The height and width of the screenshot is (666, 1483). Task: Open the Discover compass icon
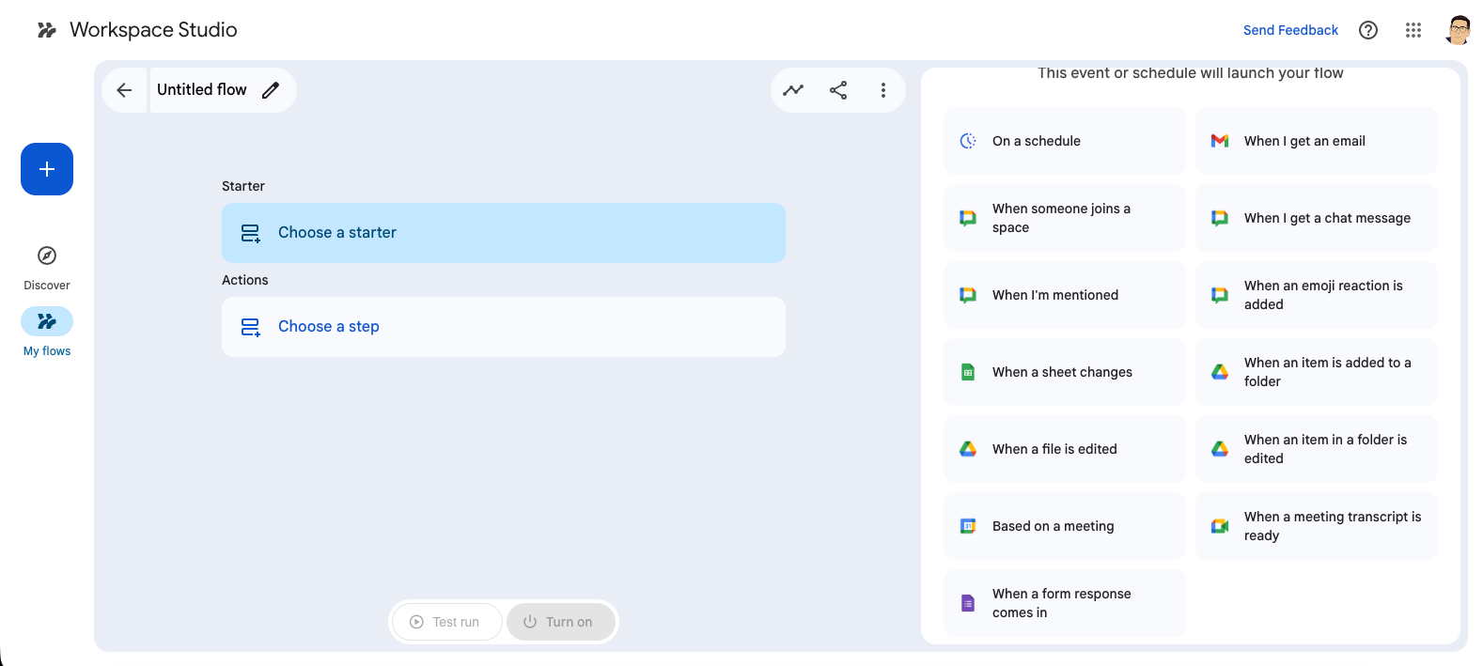(47, 256)
